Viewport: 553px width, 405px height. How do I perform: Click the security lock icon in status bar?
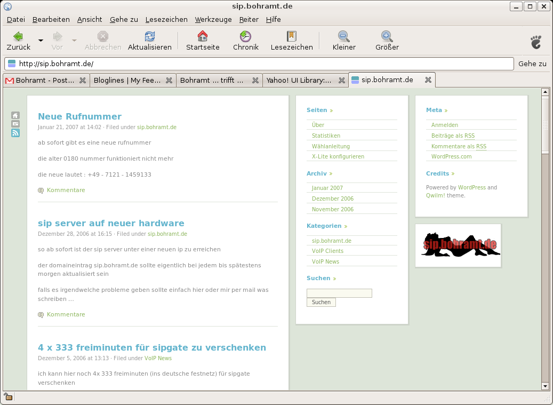[x=8, y=397]
